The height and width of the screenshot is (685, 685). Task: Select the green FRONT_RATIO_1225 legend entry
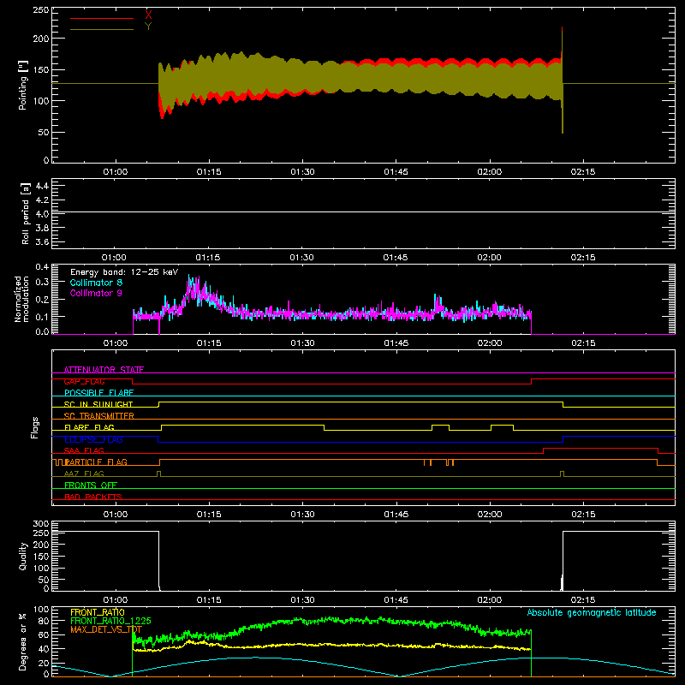coord(110,621)
